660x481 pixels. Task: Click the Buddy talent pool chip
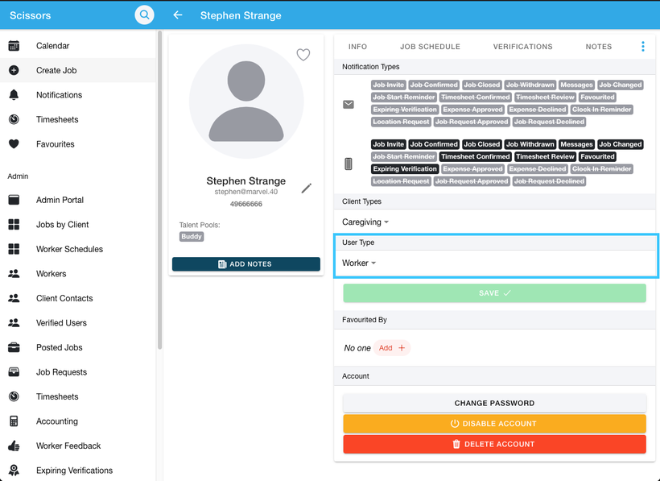click(x=192, y=237)
